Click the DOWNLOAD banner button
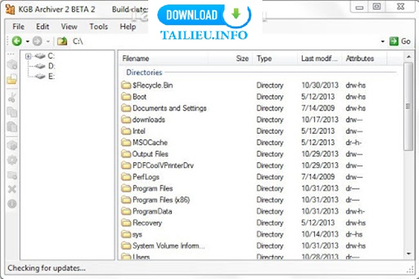Screen dimensions: 419x279 tap(204, 15)
